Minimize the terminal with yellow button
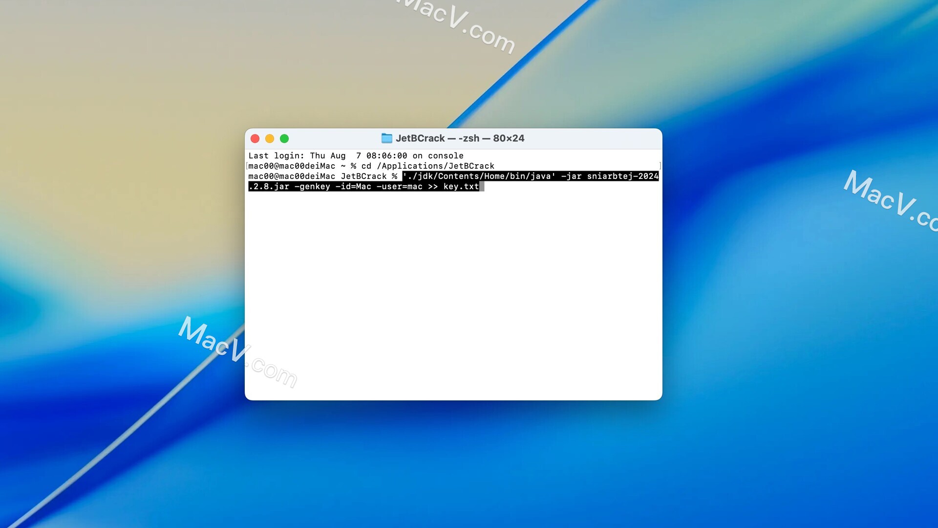Viewport: 938px width, 528px height. pyautogui.click(x=270, y=139)
